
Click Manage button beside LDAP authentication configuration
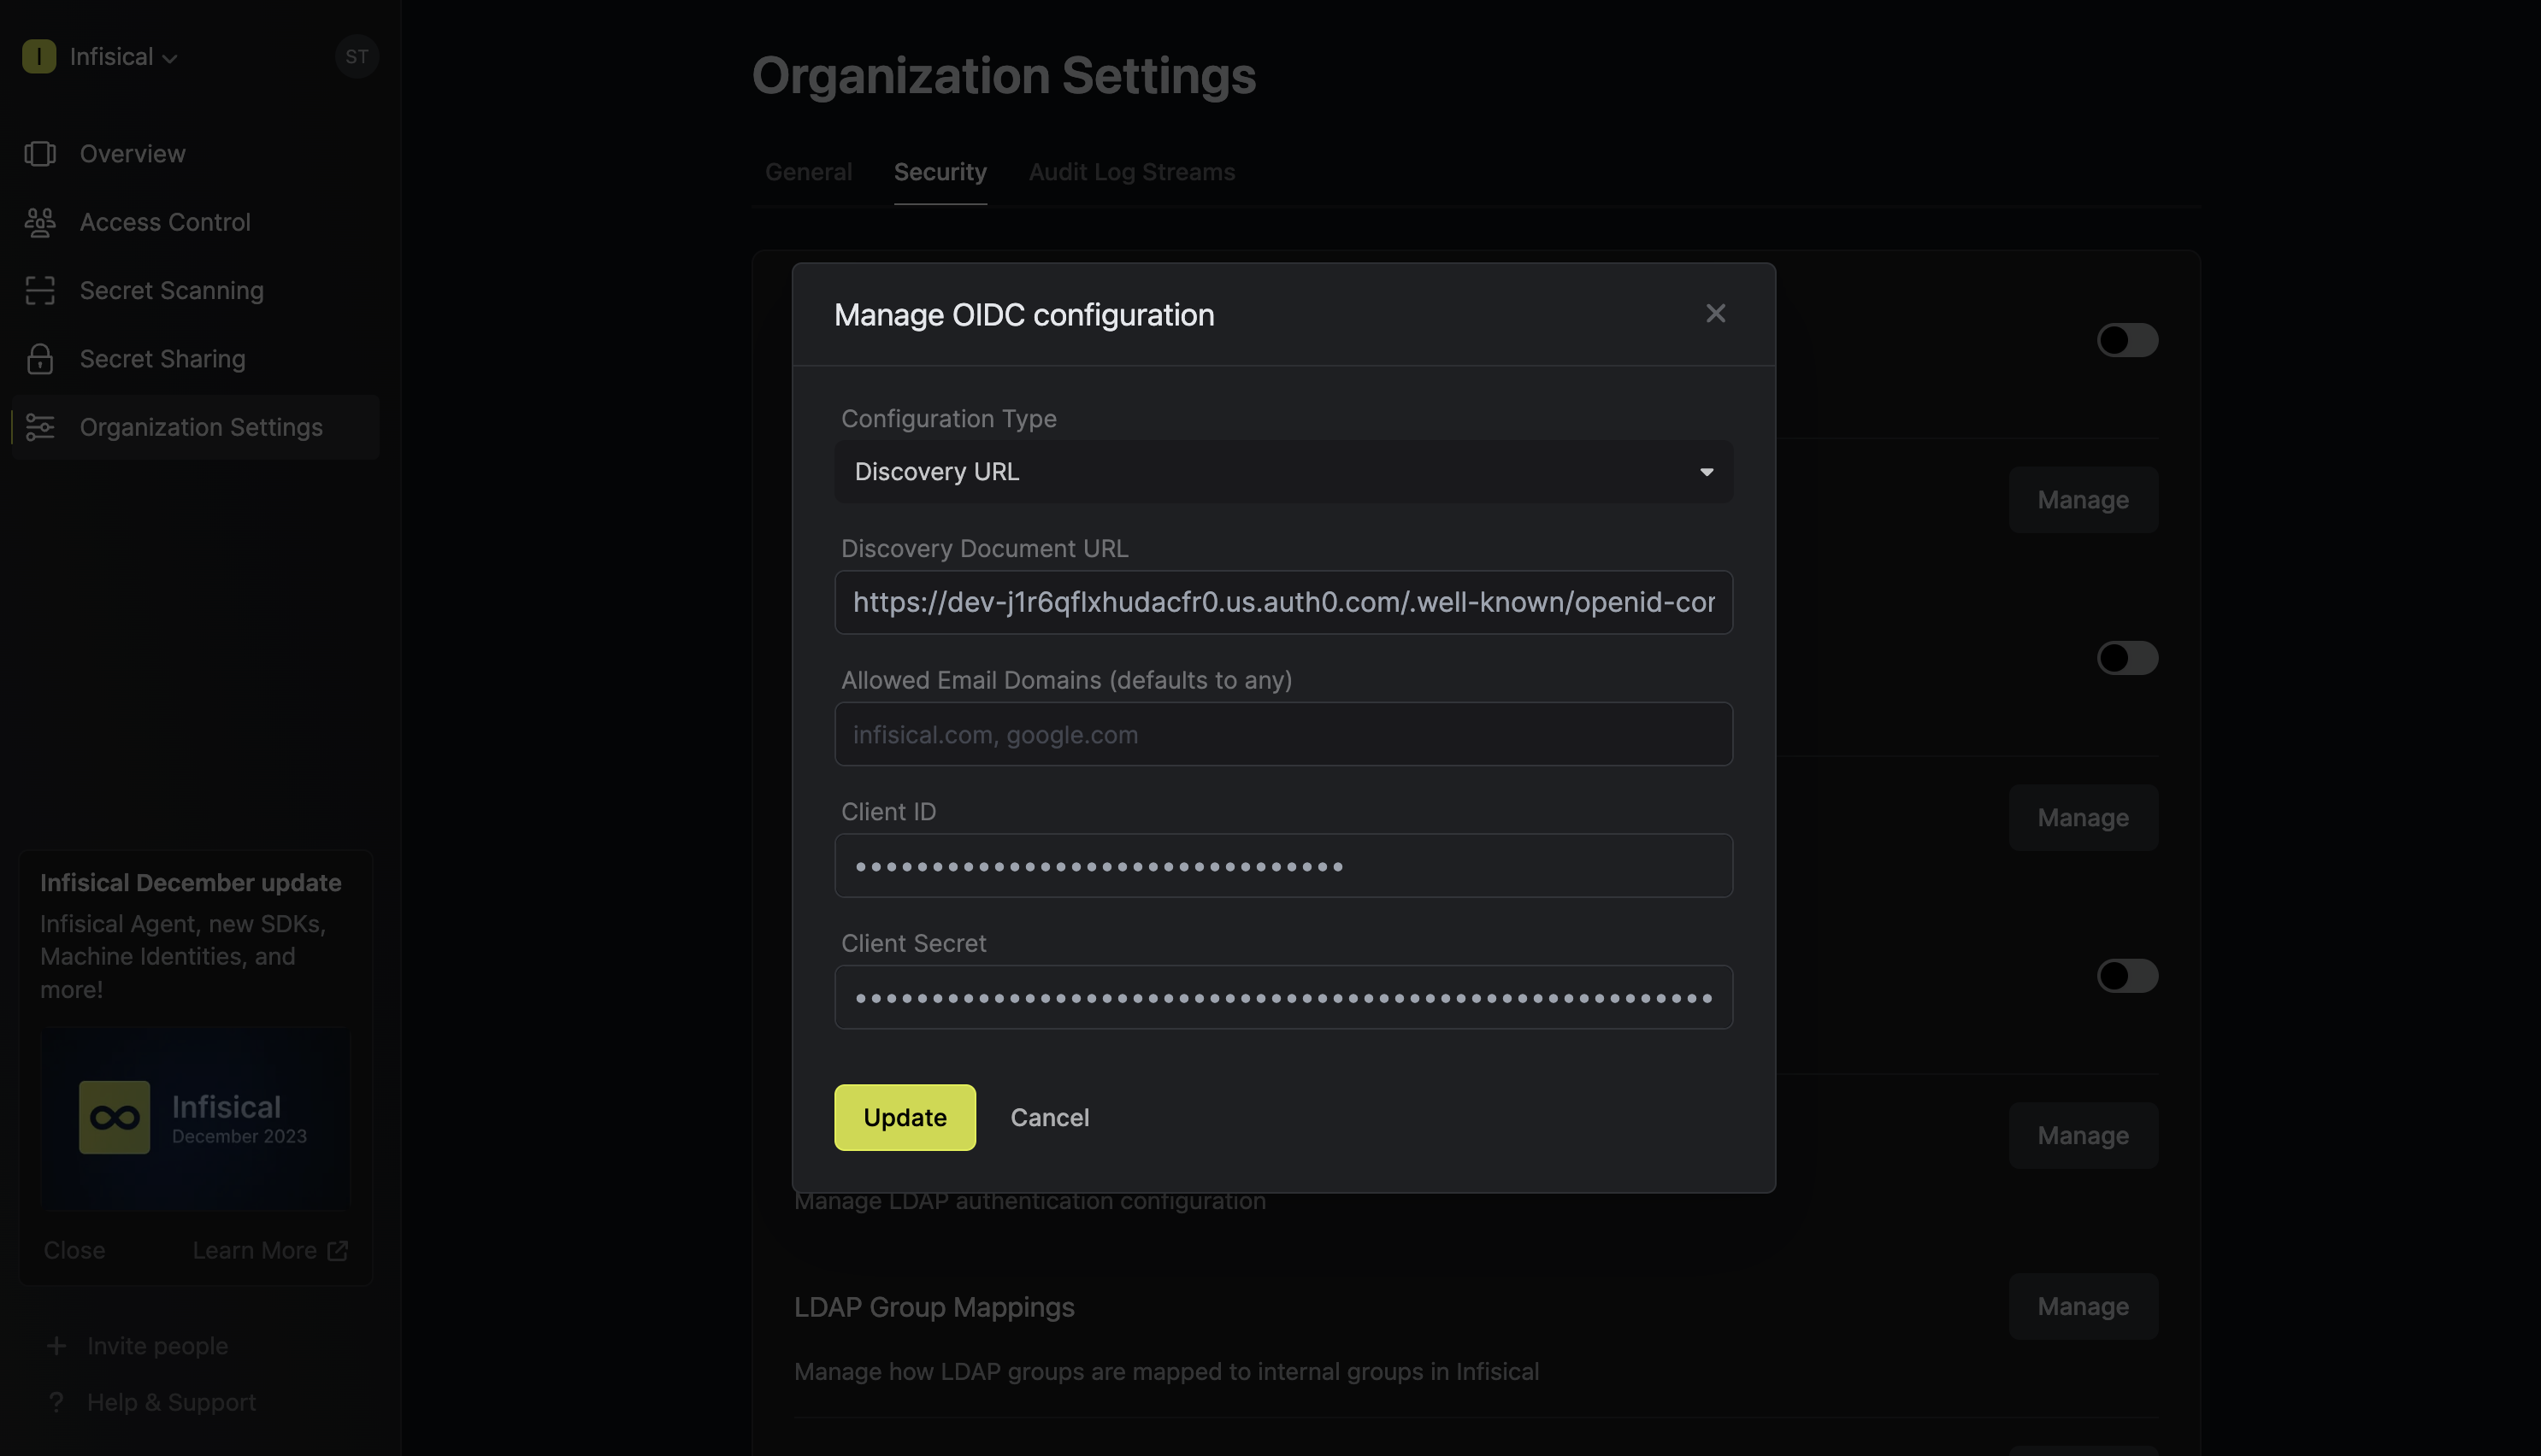click(2083, 1135)
